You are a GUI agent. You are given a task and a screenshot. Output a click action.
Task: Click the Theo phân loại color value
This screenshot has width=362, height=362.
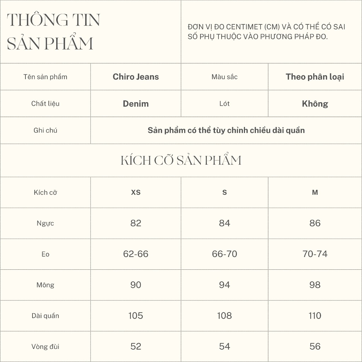point(315,77)
